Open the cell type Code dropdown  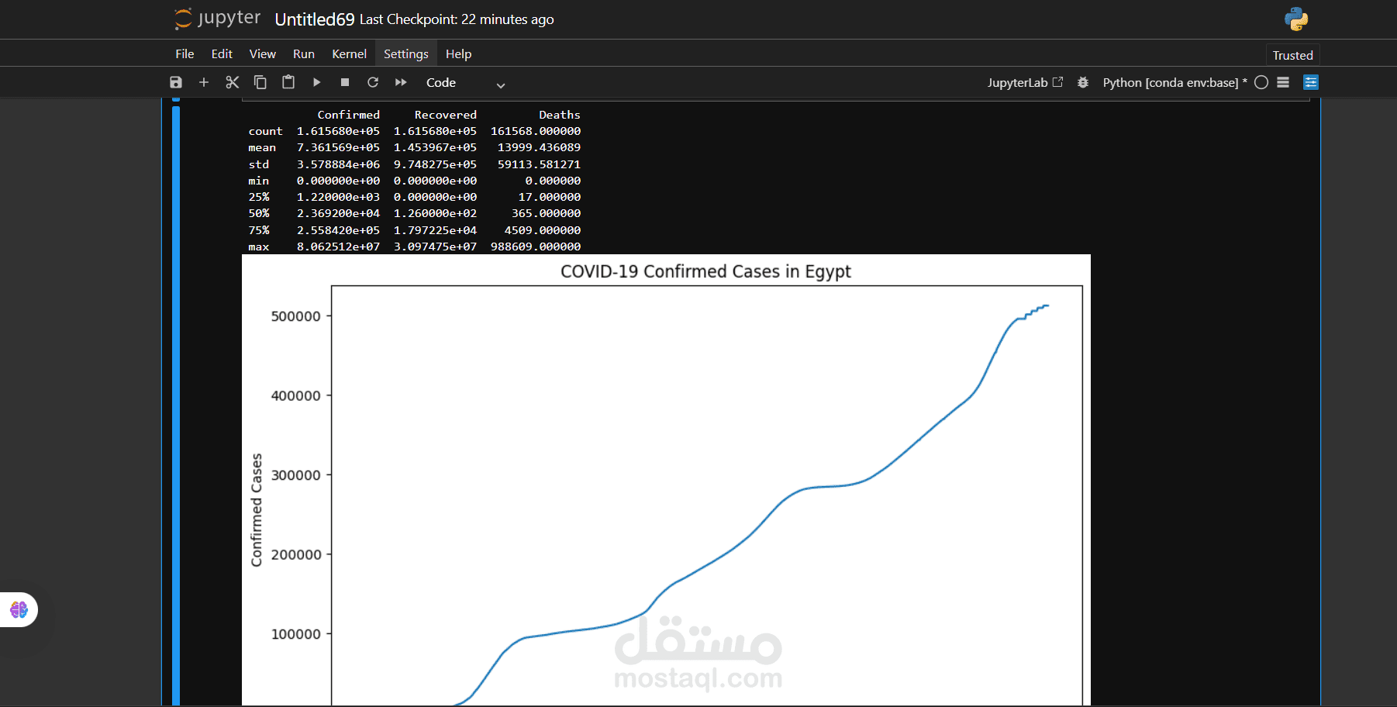click(x=465, y=83)
